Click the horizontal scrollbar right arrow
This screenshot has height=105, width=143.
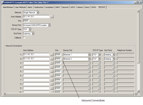tap(136, 94)
